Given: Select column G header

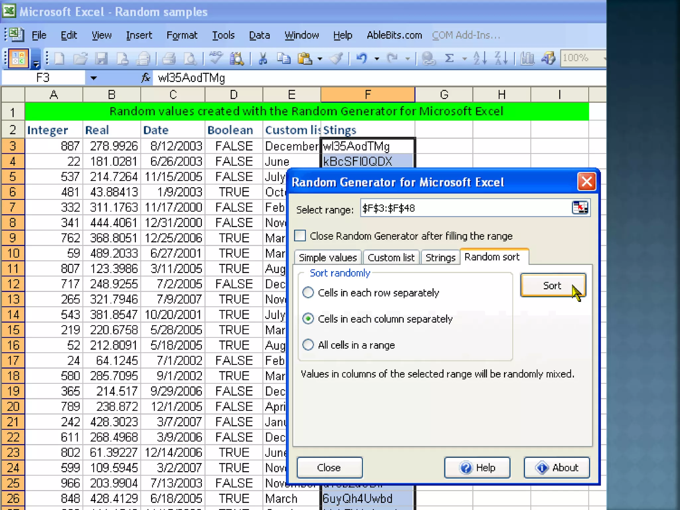Looking at the screenshot, I should (x=444, y=95).
